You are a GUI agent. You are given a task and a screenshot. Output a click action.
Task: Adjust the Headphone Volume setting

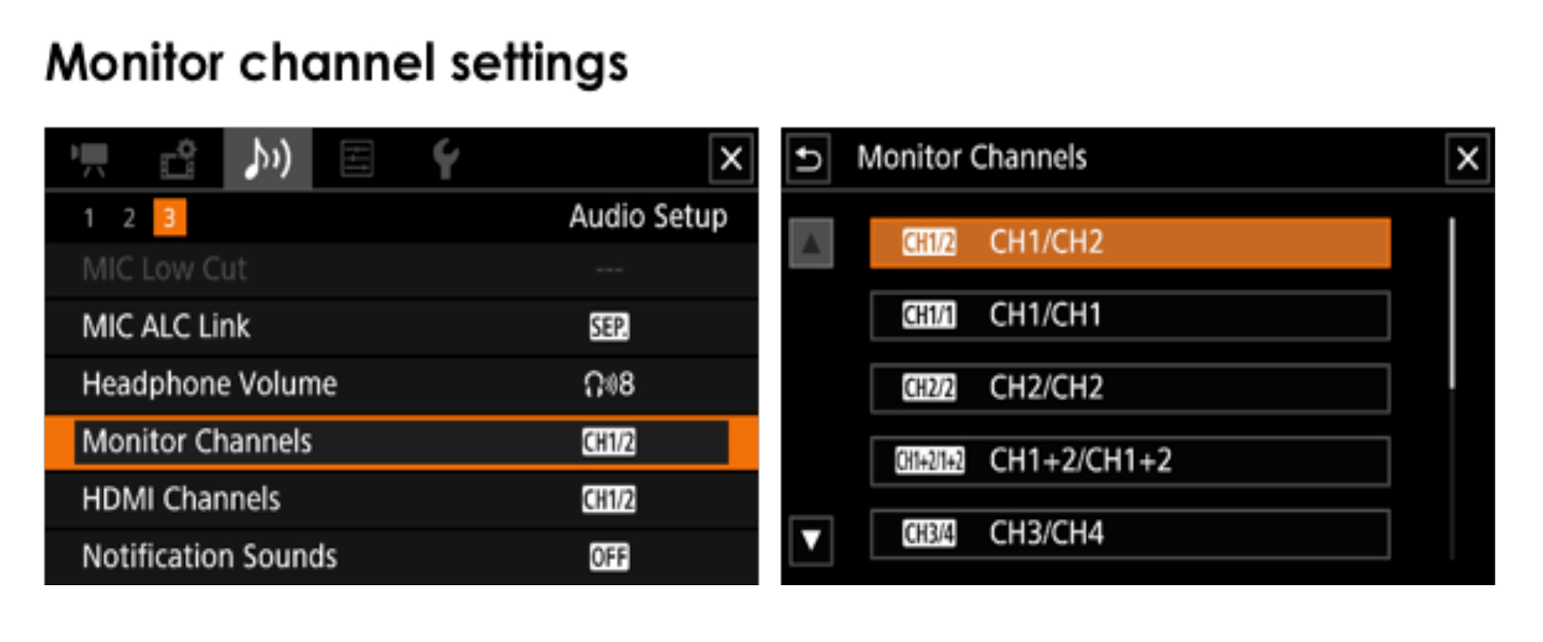point(401,384)
